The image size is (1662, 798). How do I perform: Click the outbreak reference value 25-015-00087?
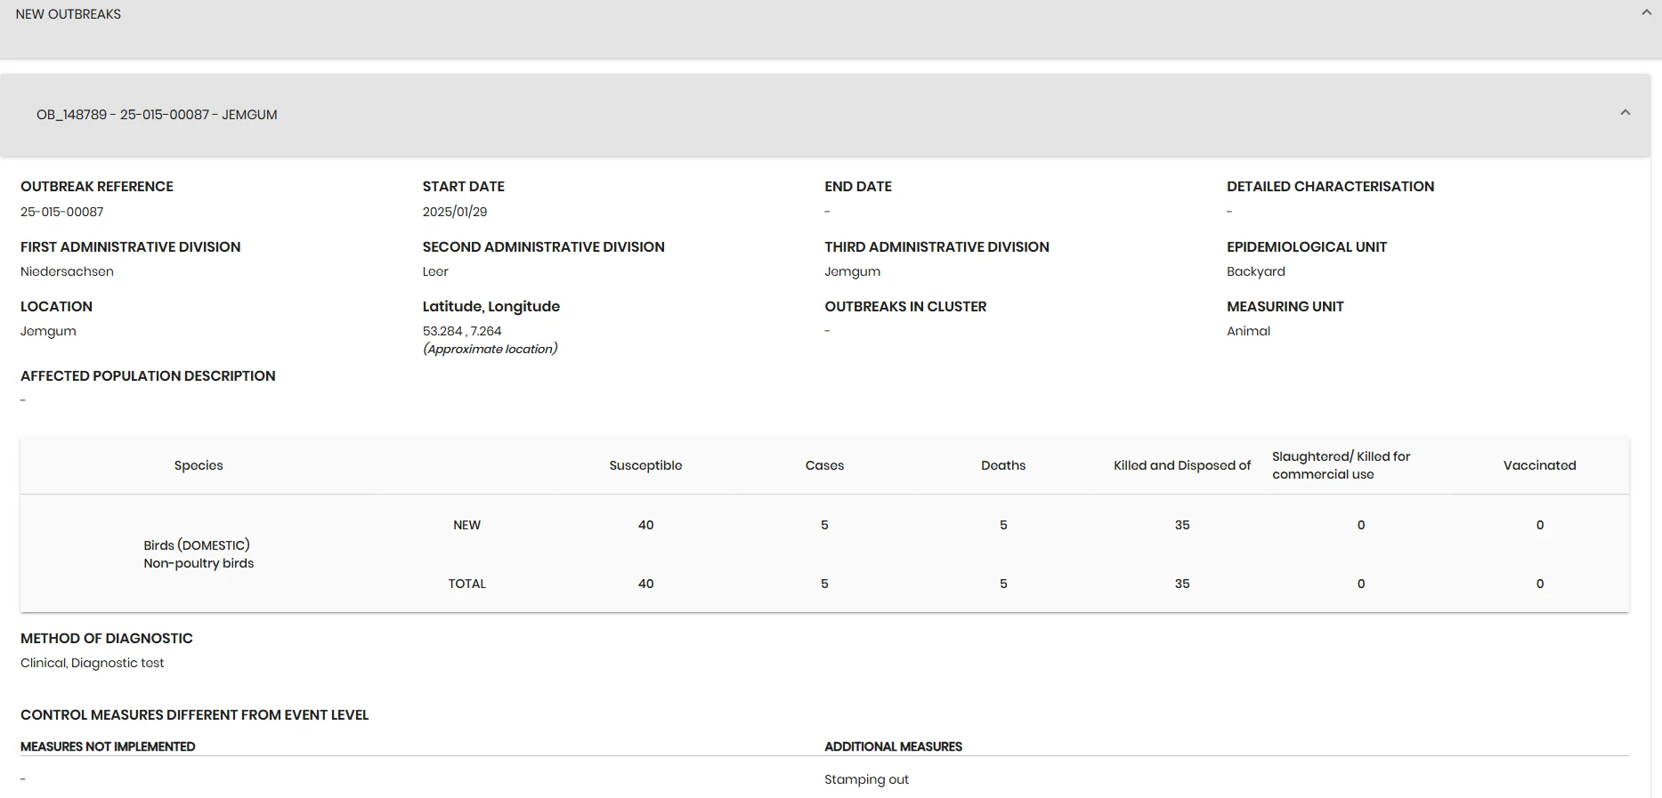(x=62, y=212)
